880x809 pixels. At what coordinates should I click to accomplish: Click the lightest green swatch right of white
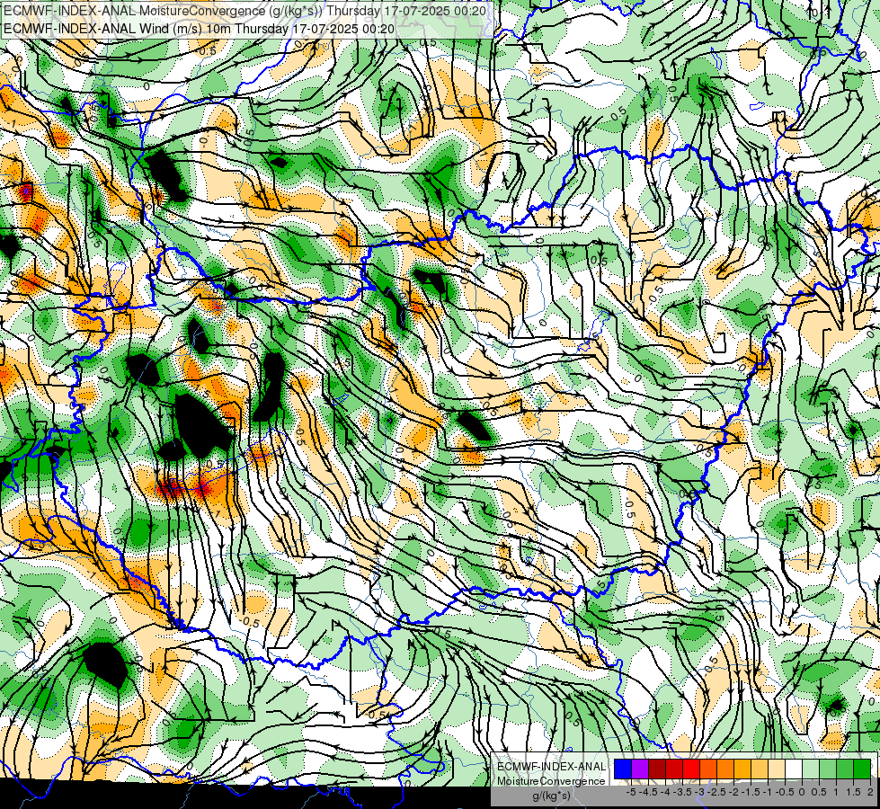(x=811, y=769)
